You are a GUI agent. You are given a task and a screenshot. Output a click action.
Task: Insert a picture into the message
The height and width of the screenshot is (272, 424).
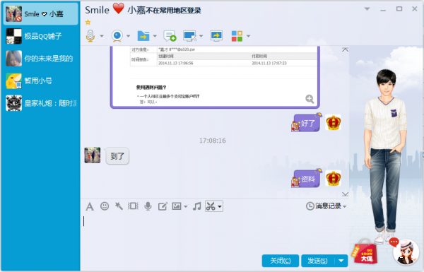(177, 206)
